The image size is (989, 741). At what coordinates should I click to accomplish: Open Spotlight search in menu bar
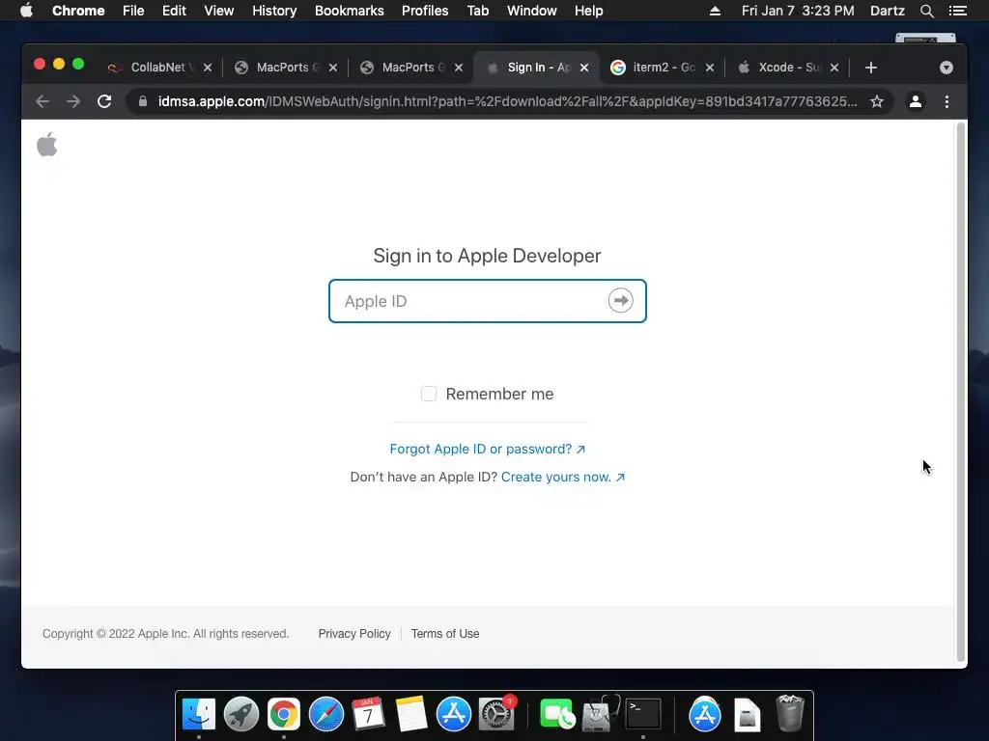click(926, 11)
